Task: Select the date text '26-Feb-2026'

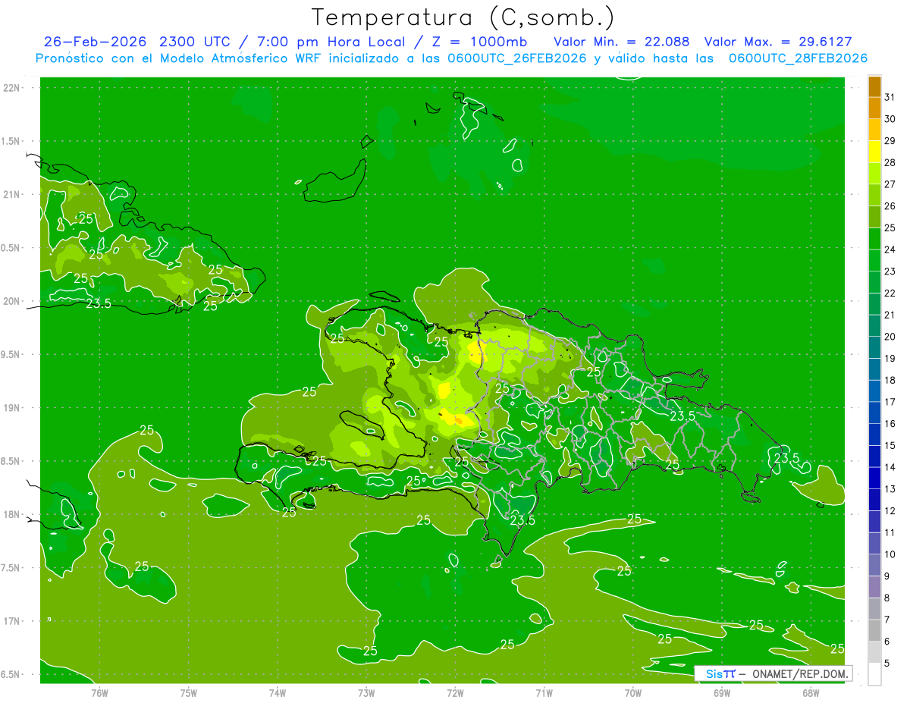Action: [96, 42]
